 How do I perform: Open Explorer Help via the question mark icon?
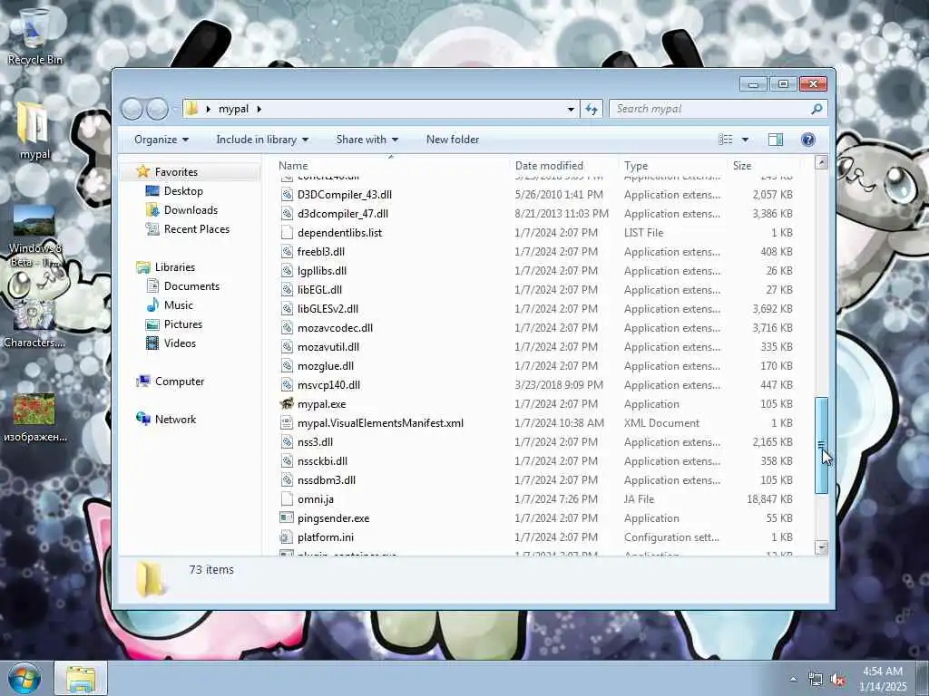pyautogui.click(x=807, y=140)
